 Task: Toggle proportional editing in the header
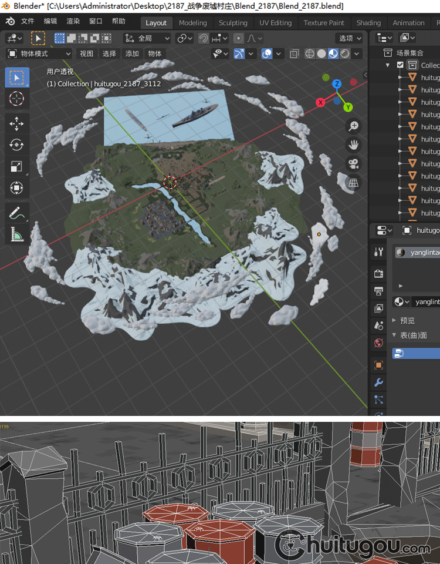[238, 38]
